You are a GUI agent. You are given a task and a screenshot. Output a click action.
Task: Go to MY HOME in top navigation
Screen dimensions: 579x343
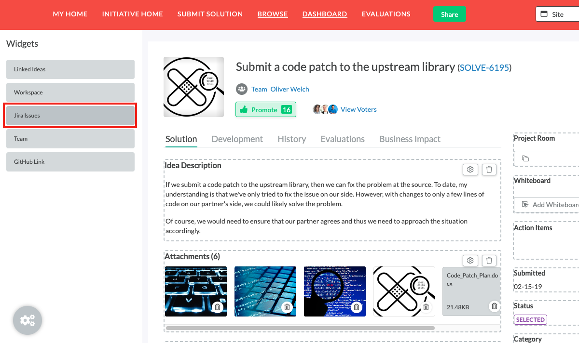click(x=70, y=14)
